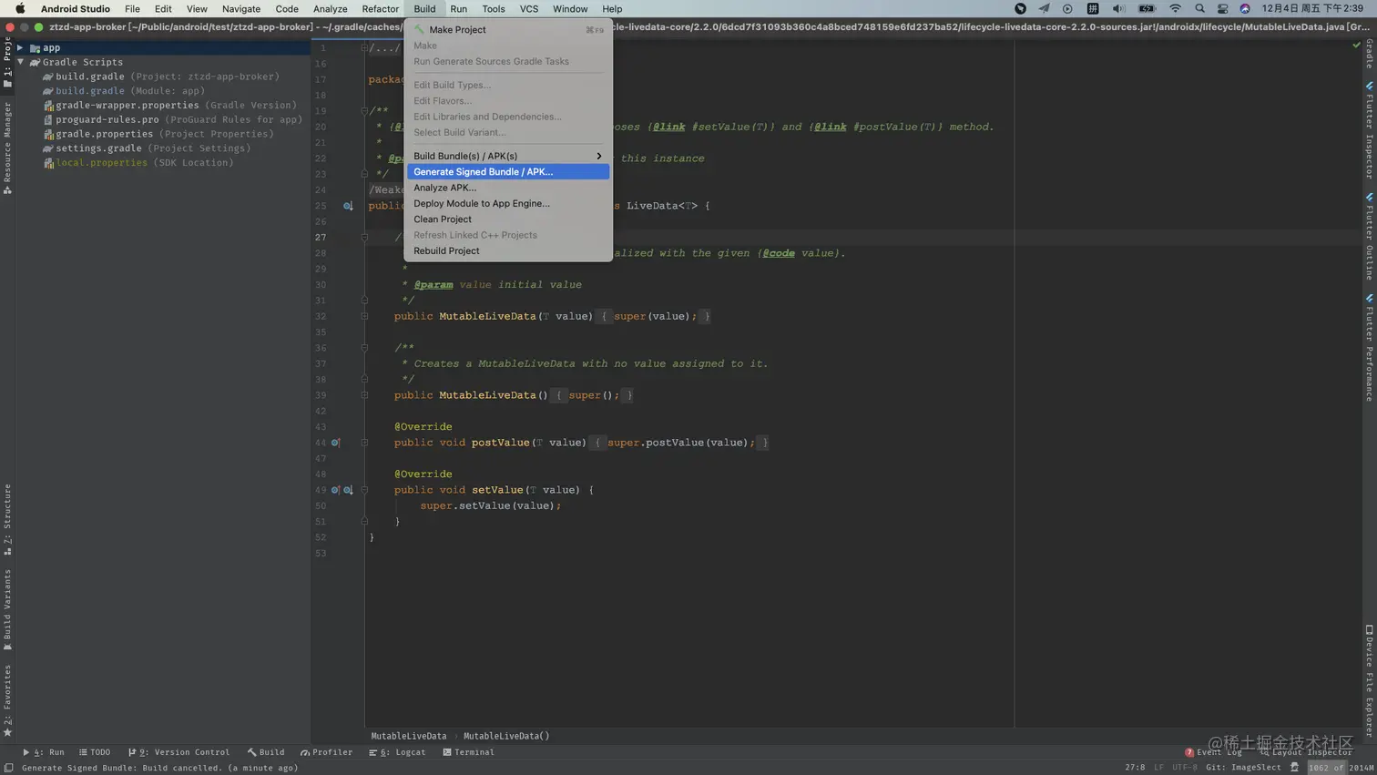Collapse the setValue method at line 49
Image resolution: width=1377 pixels, height=775 pixels.
364,490
